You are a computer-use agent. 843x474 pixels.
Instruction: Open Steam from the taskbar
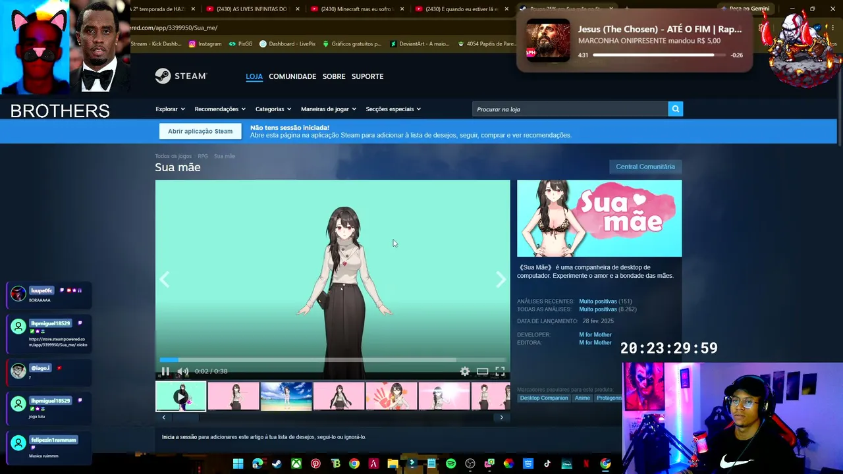click(x=277, y=463)
